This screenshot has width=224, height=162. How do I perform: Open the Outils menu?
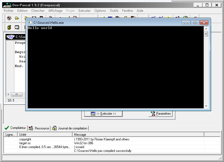[114, 11]
